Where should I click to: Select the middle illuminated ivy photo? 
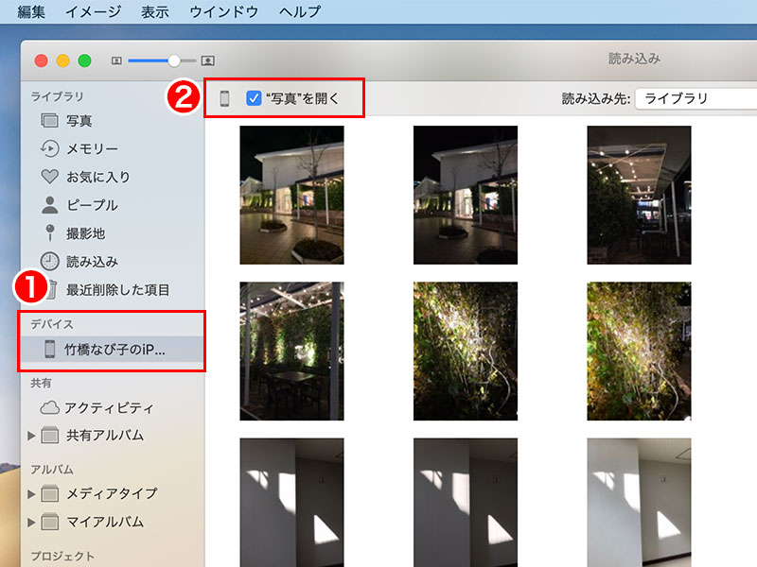click(x=466, y=351)
